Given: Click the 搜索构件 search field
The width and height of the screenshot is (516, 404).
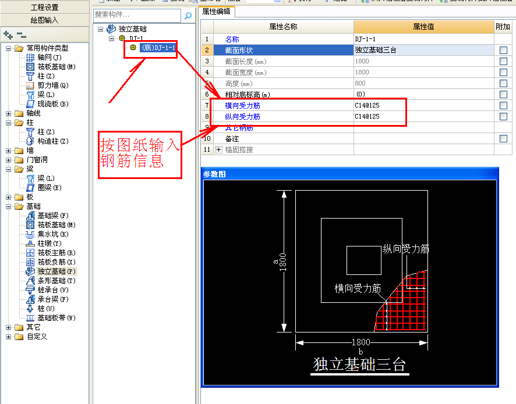Looking at the screenshot, I should [x=137, y=15].
